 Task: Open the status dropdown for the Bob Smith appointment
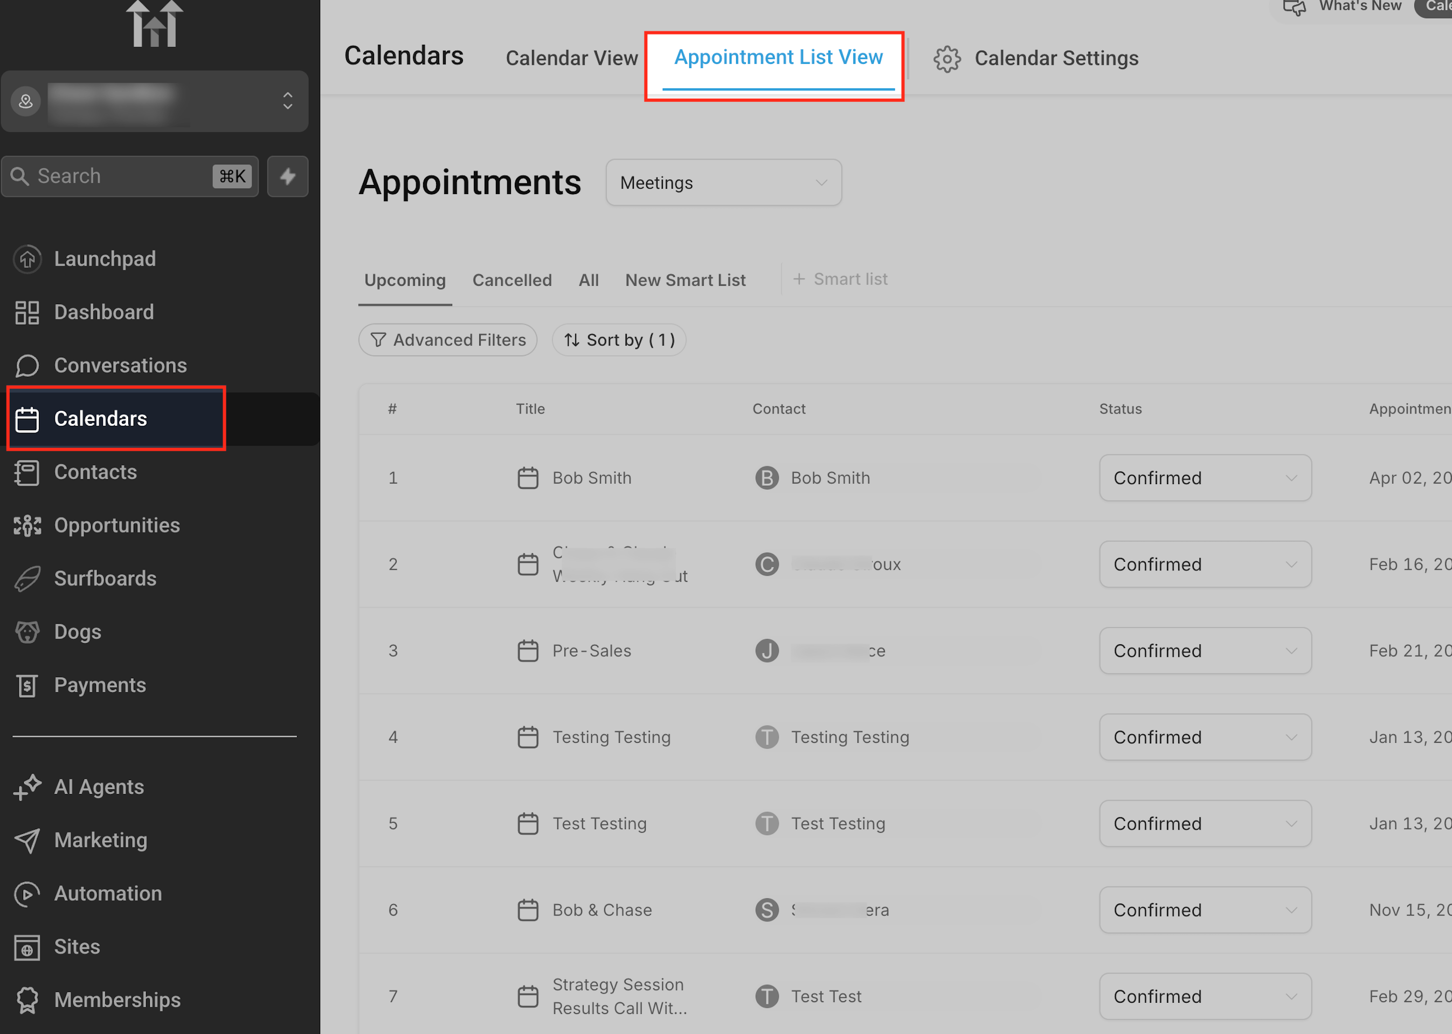[1205, 478]
